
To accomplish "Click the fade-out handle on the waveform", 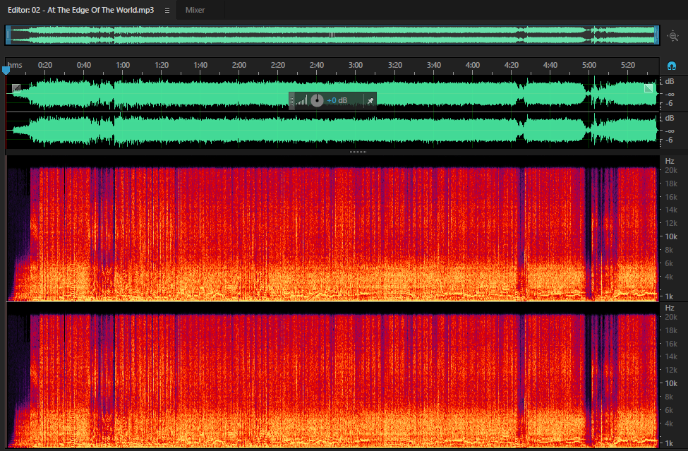I will point(648,88).
